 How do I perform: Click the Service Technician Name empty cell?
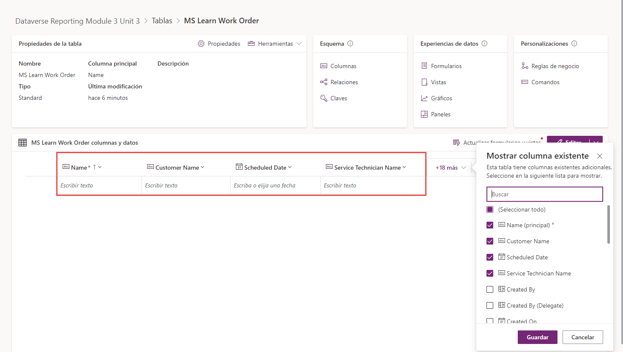(x=373, y=185)
